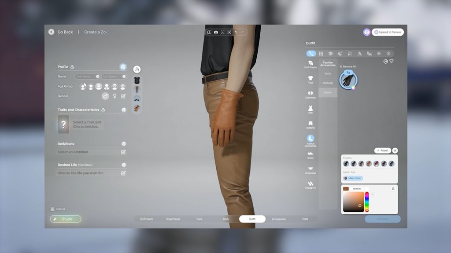Expand Select a Trait and Characteristics card
Image resolution: width=451 pixels, height=253 pixels.
pyautogui.click(x=63, y=125)
